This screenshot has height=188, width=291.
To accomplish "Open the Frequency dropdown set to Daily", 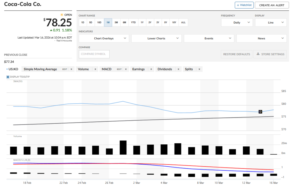I will coord(237,23).
